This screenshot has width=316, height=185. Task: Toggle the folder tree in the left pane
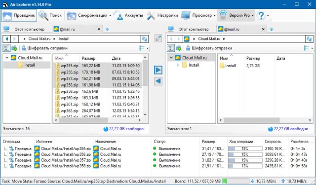(x=6, y=48)
